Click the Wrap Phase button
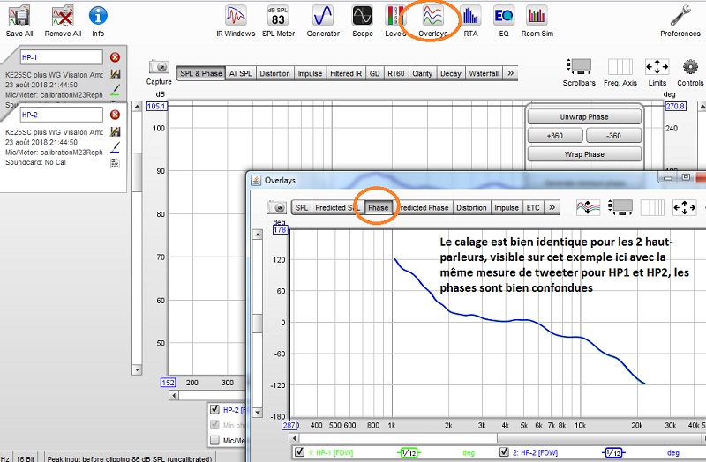The image size is (706, 462). point(584,154)
